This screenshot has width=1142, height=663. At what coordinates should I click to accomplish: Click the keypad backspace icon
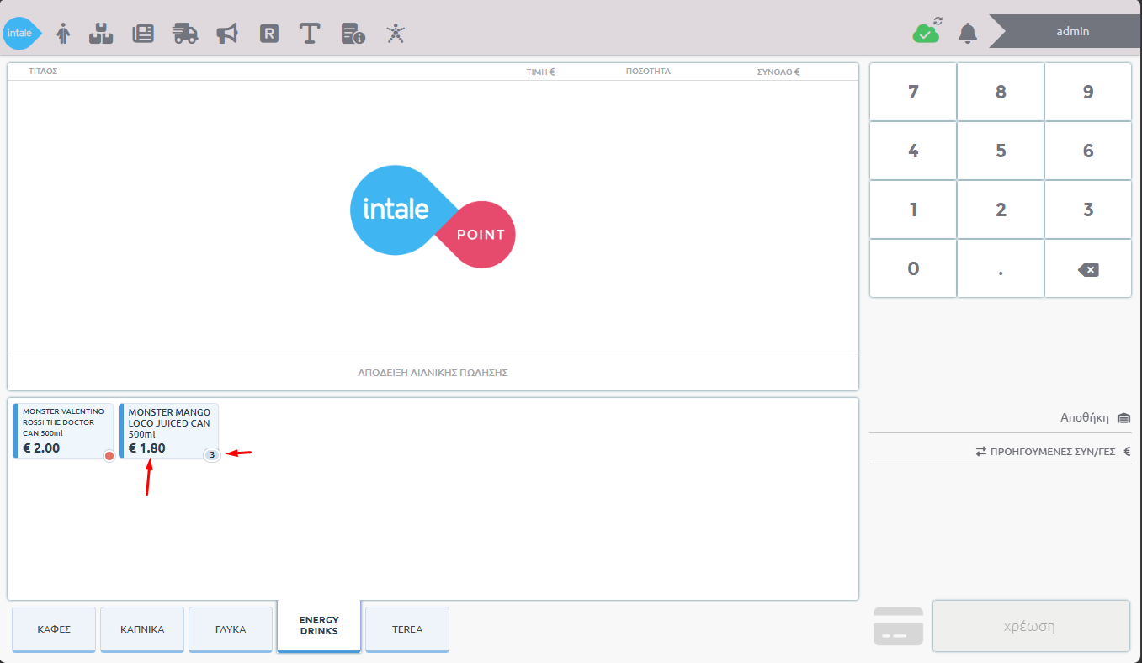[1088, 269]
